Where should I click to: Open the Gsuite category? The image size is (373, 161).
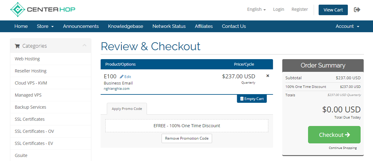coord(51,155)
